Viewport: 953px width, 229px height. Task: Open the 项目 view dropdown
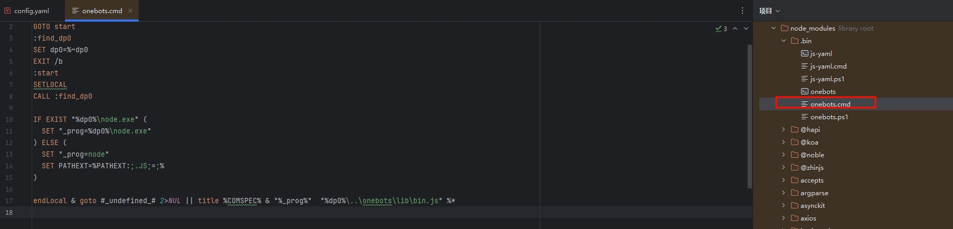point(769,11)
